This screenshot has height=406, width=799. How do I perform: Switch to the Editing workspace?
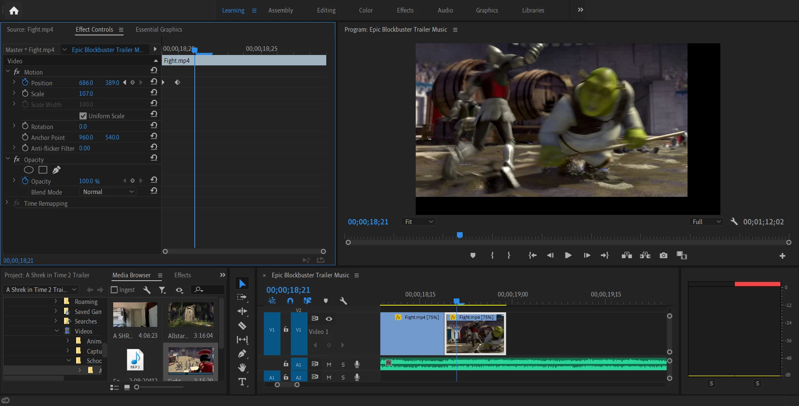[326, 10]
